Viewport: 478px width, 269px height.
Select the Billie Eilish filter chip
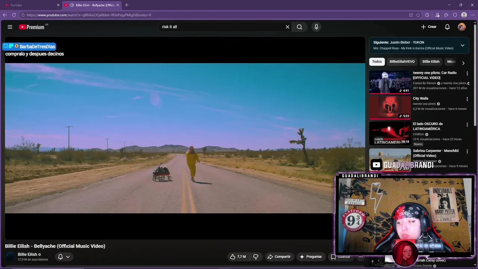tap(431, 62)
